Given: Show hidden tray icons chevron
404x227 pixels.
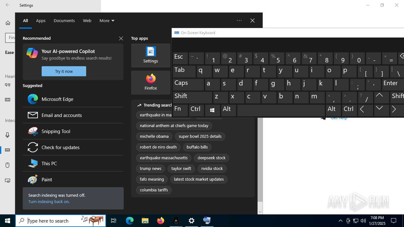Looking at the screenshot, I should pos(341,221).
